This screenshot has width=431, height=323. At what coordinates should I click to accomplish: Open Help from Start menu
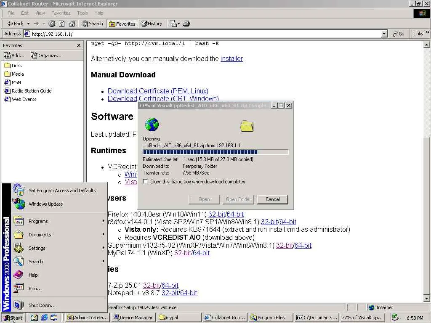click(x=59, y=275)
